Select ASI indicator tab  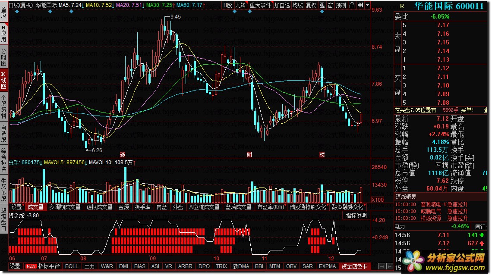155,266
